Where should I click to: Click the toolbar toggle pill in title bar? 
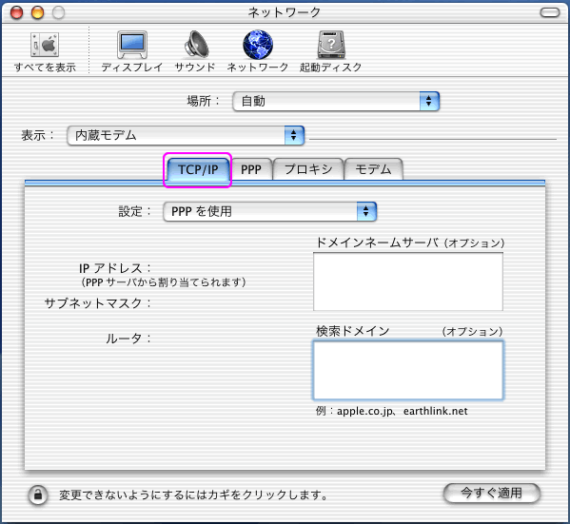tap(550, 12)
